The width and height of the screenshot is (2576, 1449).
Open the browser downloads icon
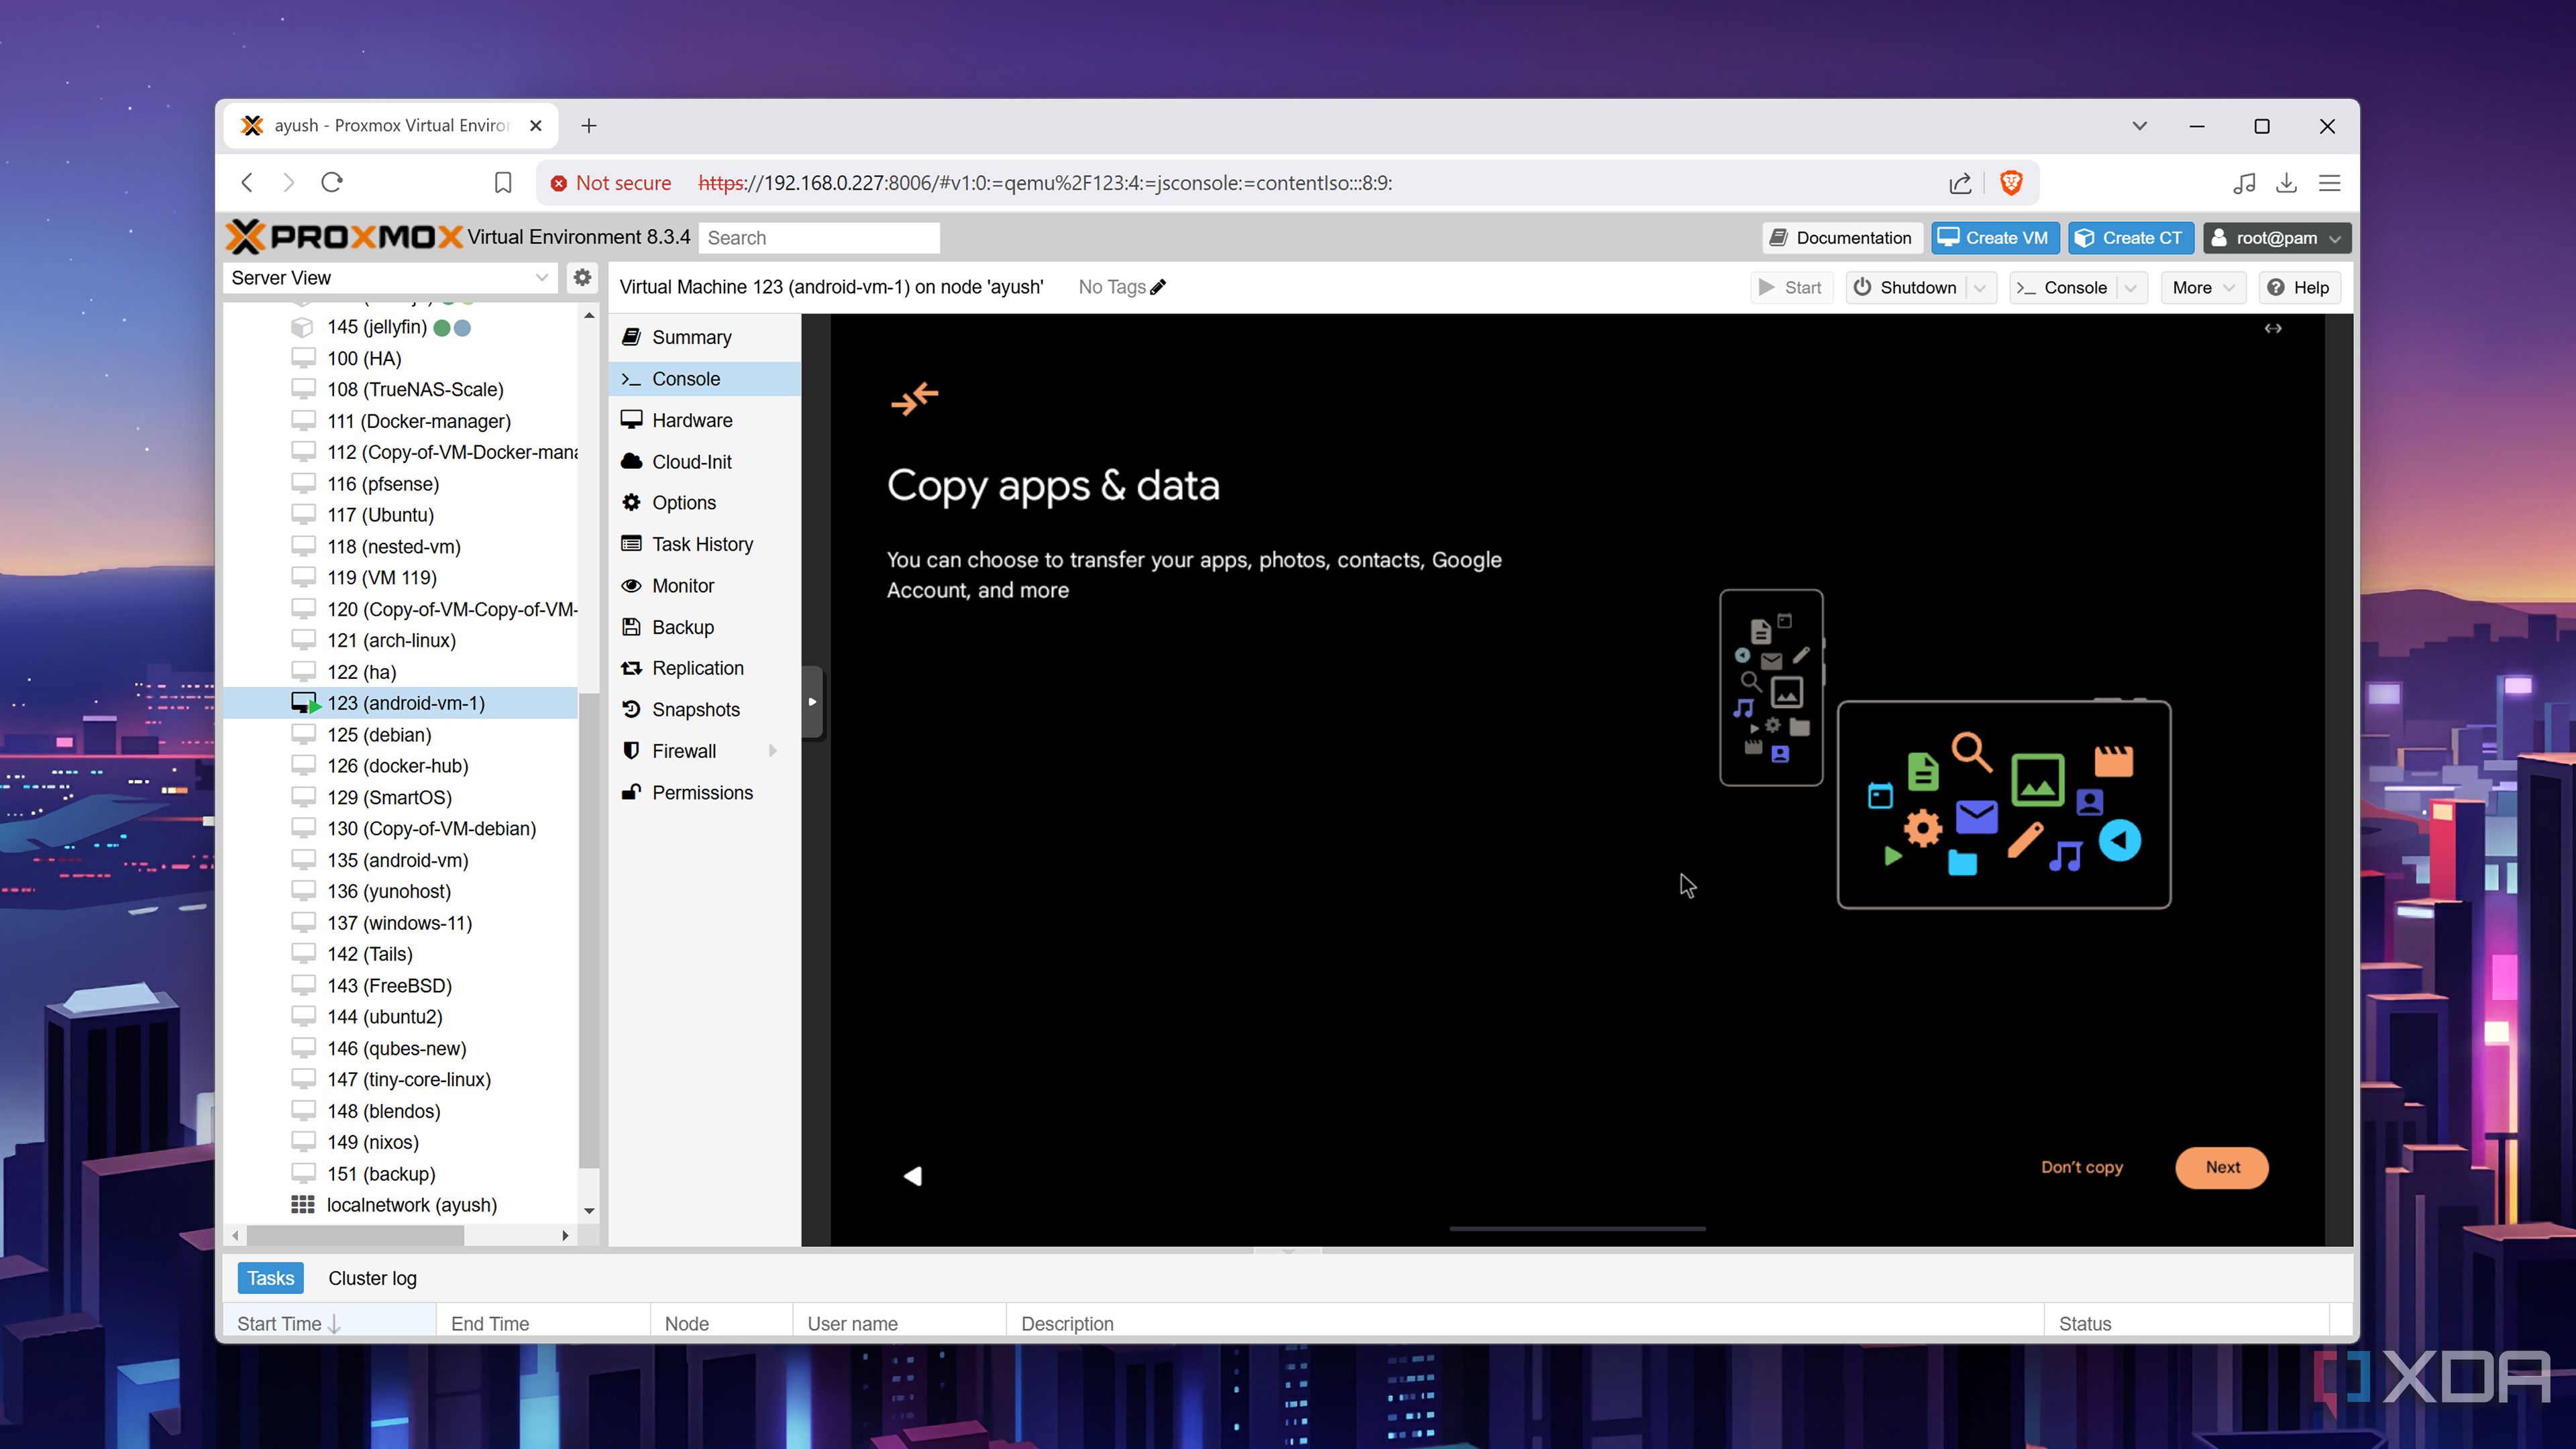click(x=2286, y=183)
